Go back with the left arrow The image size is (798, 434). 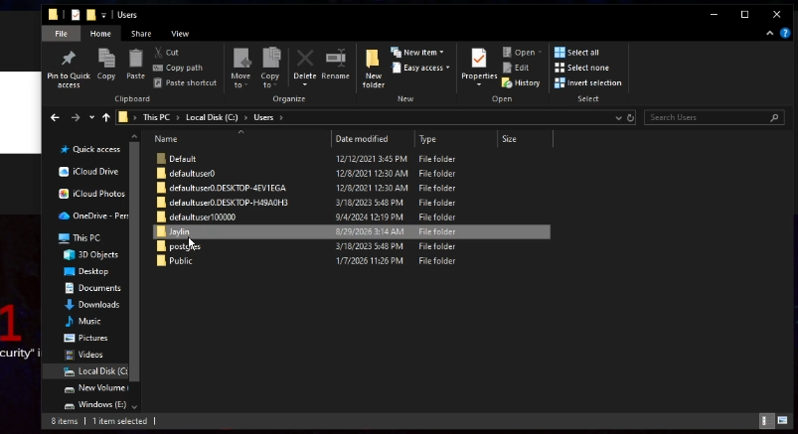pos(55,117)
